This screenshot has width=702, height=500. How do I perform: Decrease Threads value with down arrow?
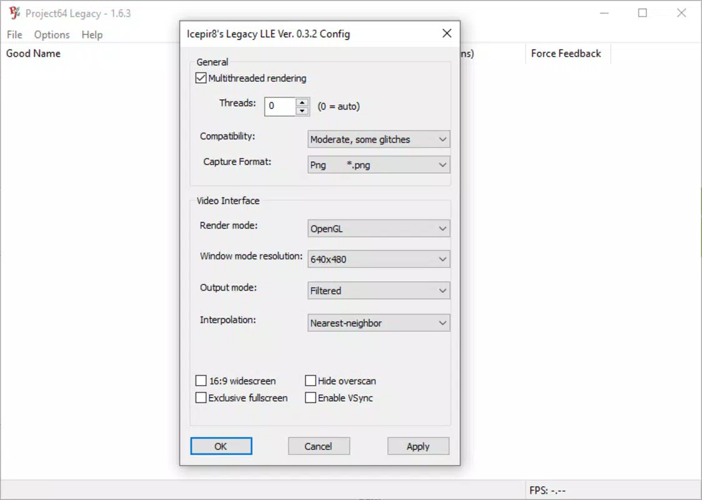(302, 111)
